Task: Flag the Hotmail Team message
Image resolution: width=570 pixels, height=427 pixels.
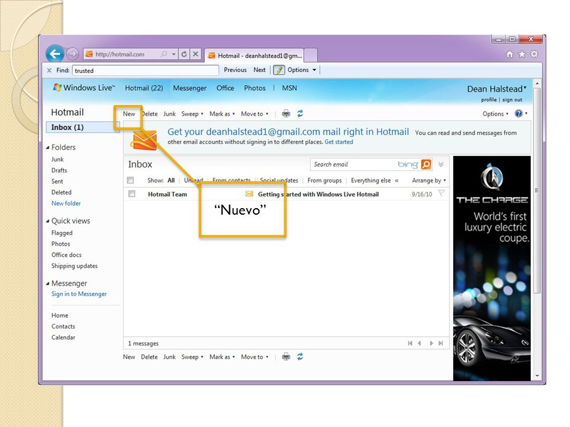Action: pos(441,193)
